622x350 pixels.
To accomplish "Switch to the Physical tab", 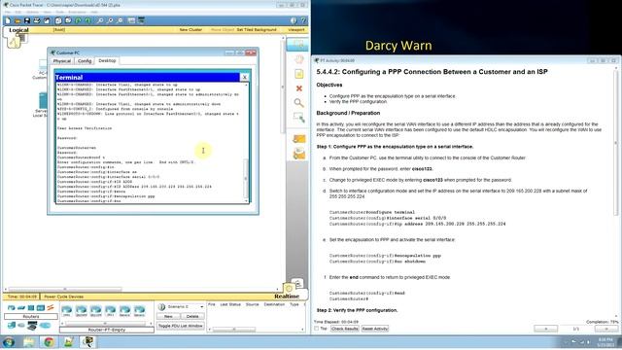I will [62, 61].
